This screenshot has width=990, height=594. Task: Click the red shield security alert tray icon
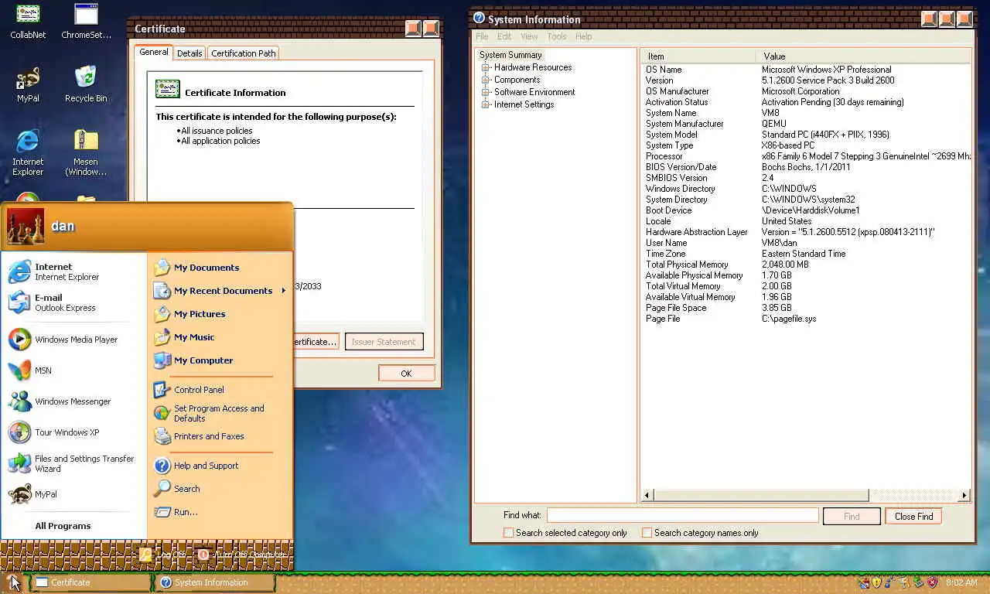(933, 582)
